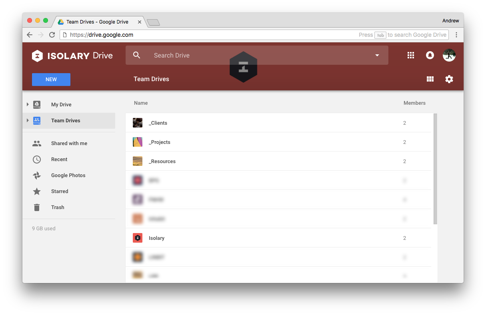
Task: Expand the My Drive tree arrow
Action: (28, 105)
